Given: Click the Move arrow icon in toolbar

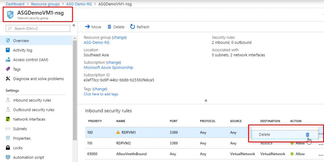Looking at the screenshot, I should (x=87, y=27).
